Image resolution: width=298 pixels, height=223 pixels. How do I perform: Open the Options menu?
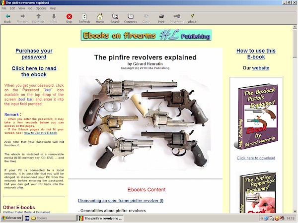point(41,8)
